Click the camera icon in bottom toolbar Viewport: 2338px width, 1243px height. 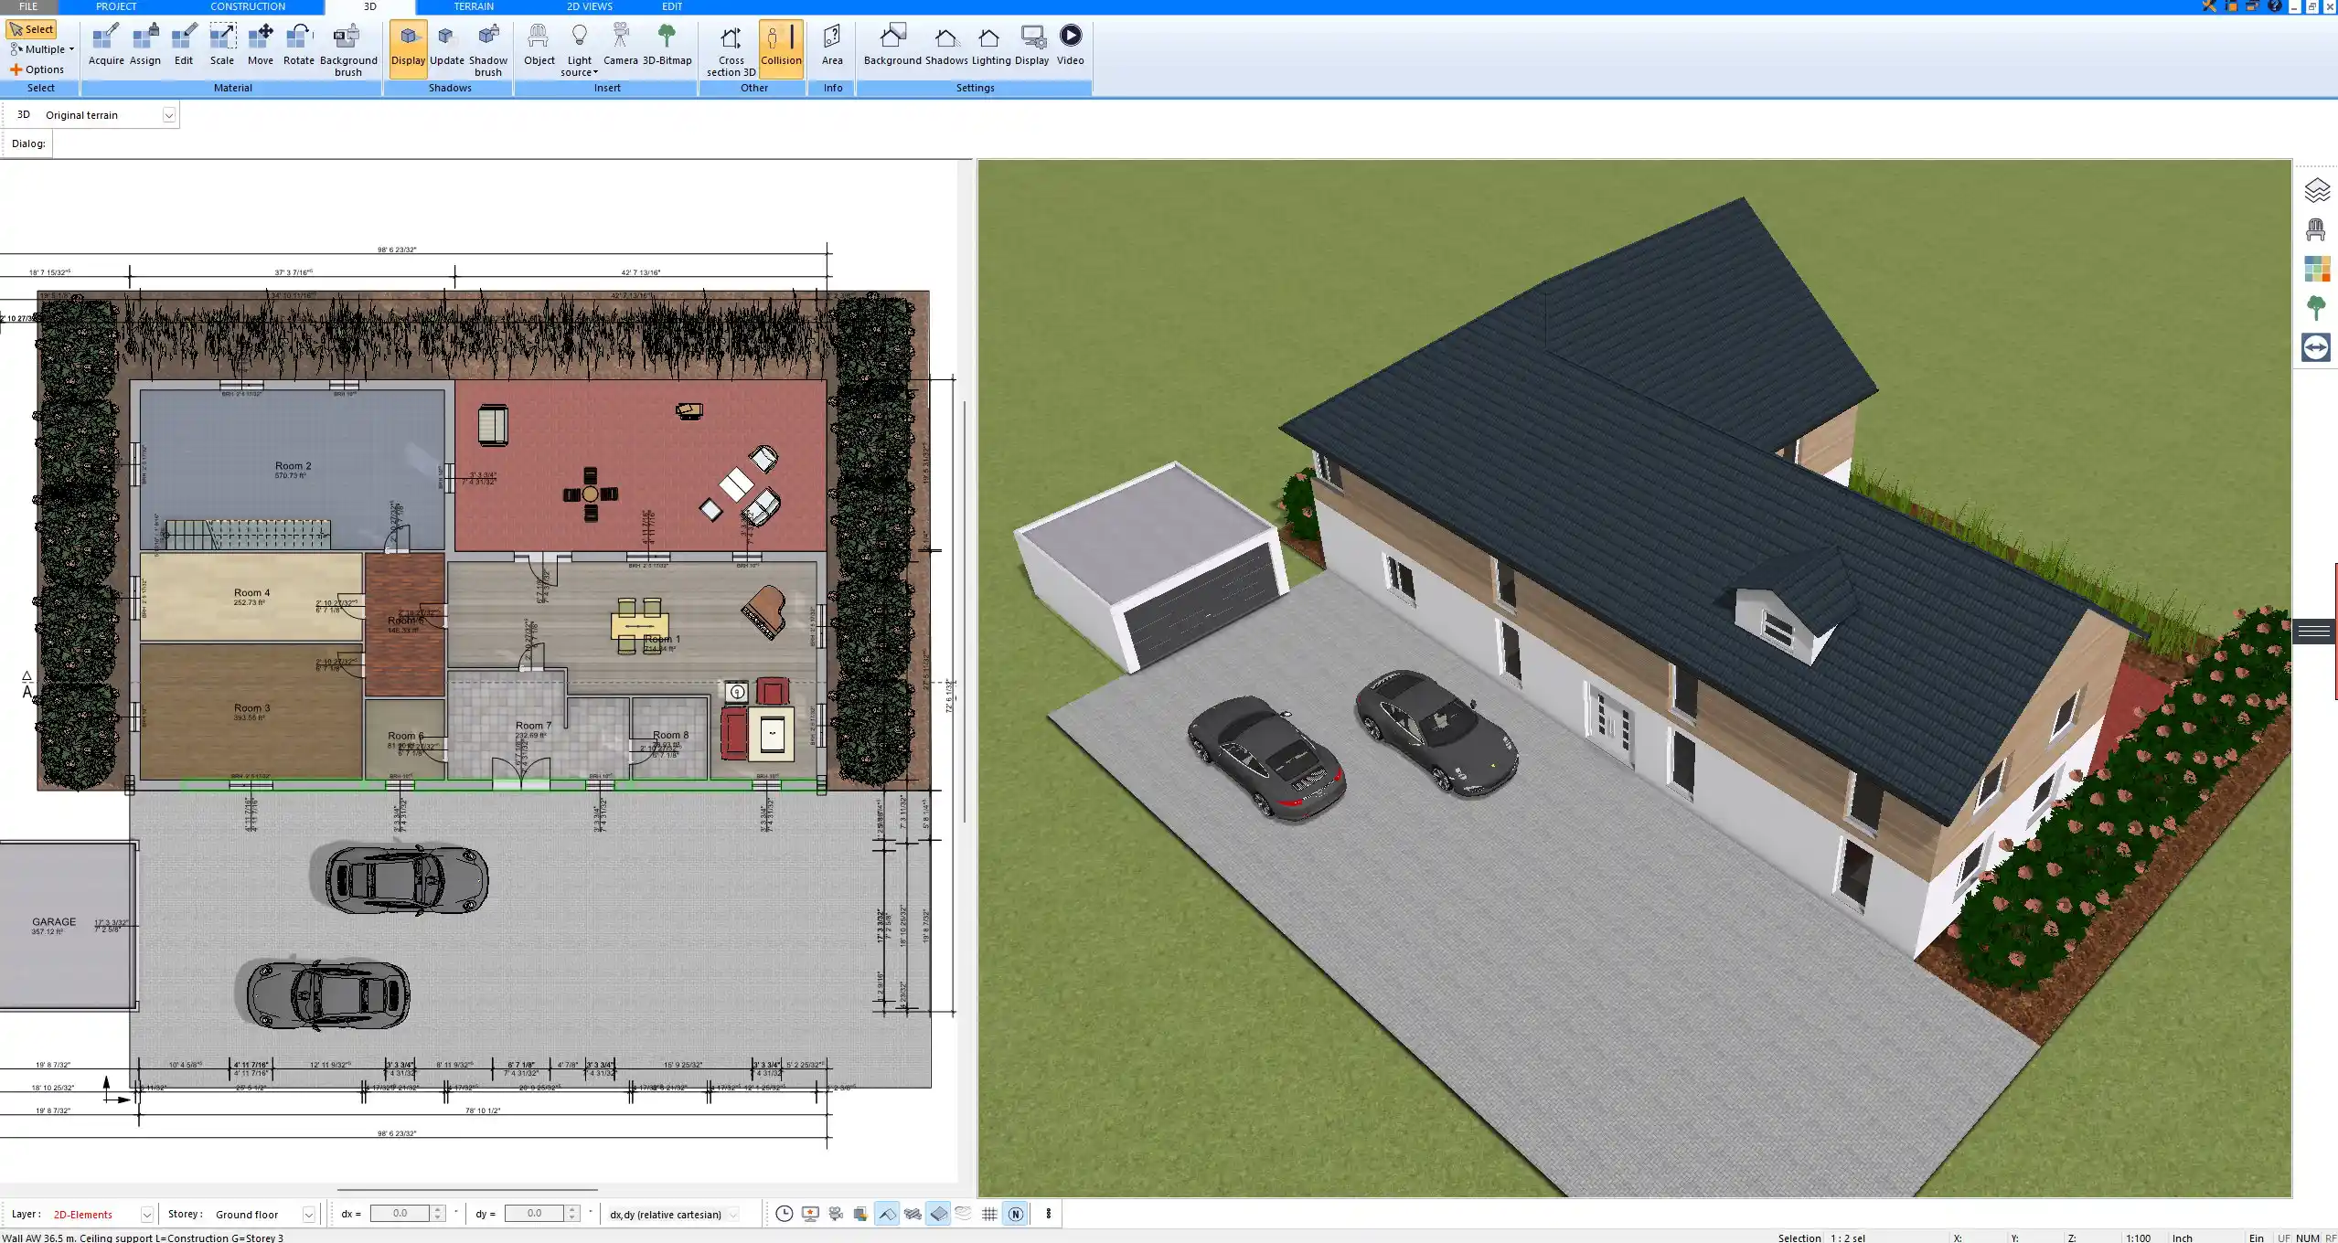click(x=836, y=1214)
